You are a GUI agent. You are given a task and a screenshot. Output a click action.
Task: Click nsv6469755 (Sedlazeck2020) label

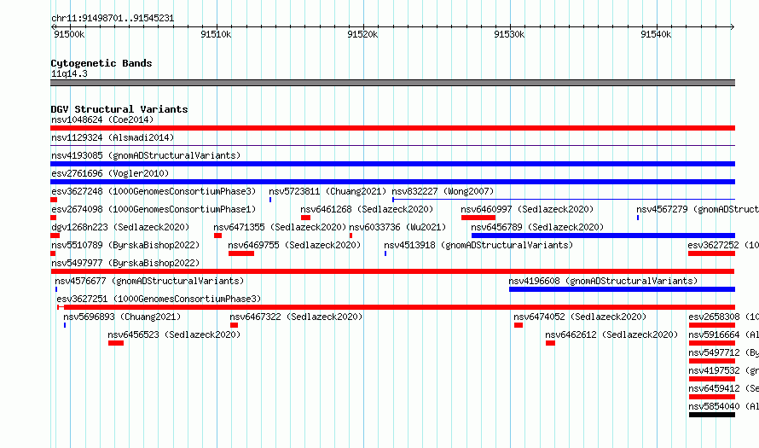point(294,245)
